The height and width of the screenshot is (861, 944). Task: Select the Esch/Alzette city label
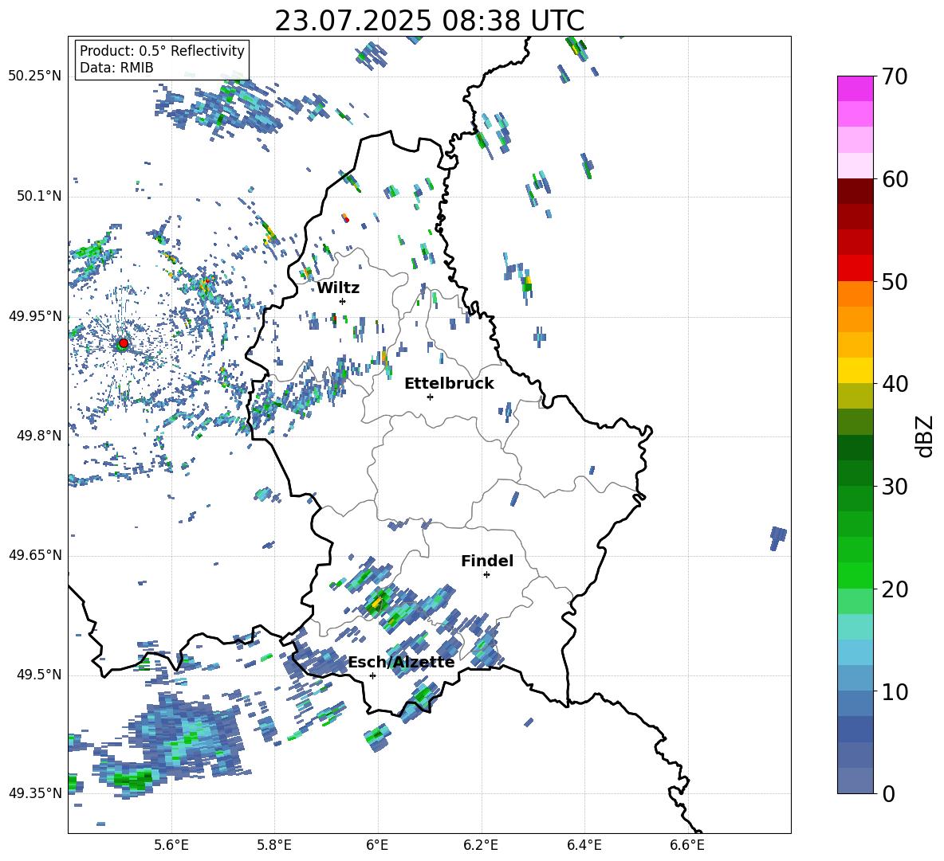coord(401,662)
